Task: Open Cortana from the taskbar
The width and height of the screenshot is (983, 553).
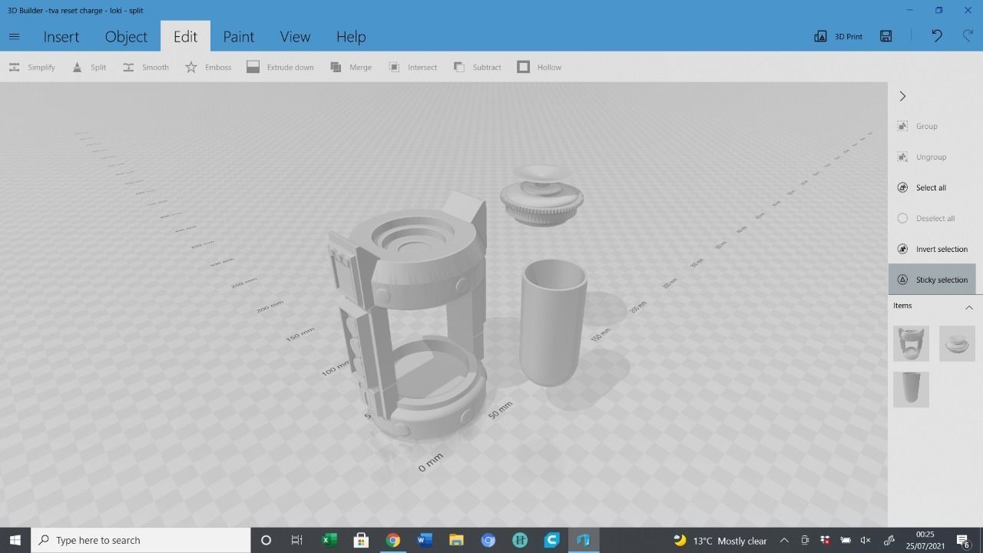Action: [266, 540]
